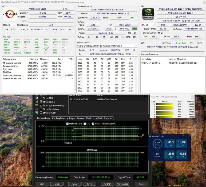Screen dimensions: 206x187
Task: Click the CPUID button
Action: (x=107, y=184)
